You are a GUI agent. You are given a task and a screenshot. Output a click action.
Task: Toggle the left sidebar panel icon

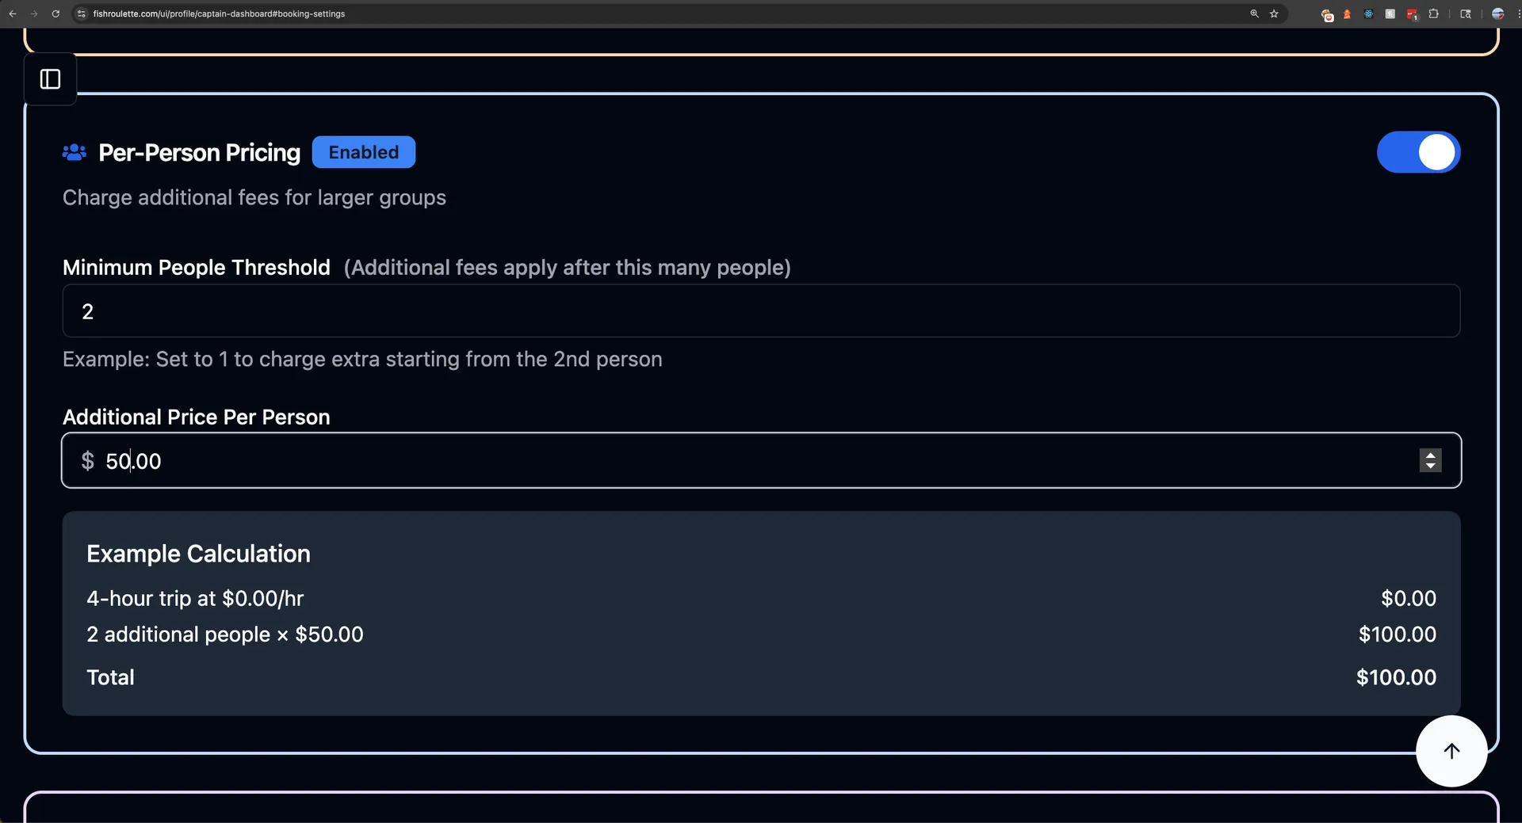click(x=50, y=78)
